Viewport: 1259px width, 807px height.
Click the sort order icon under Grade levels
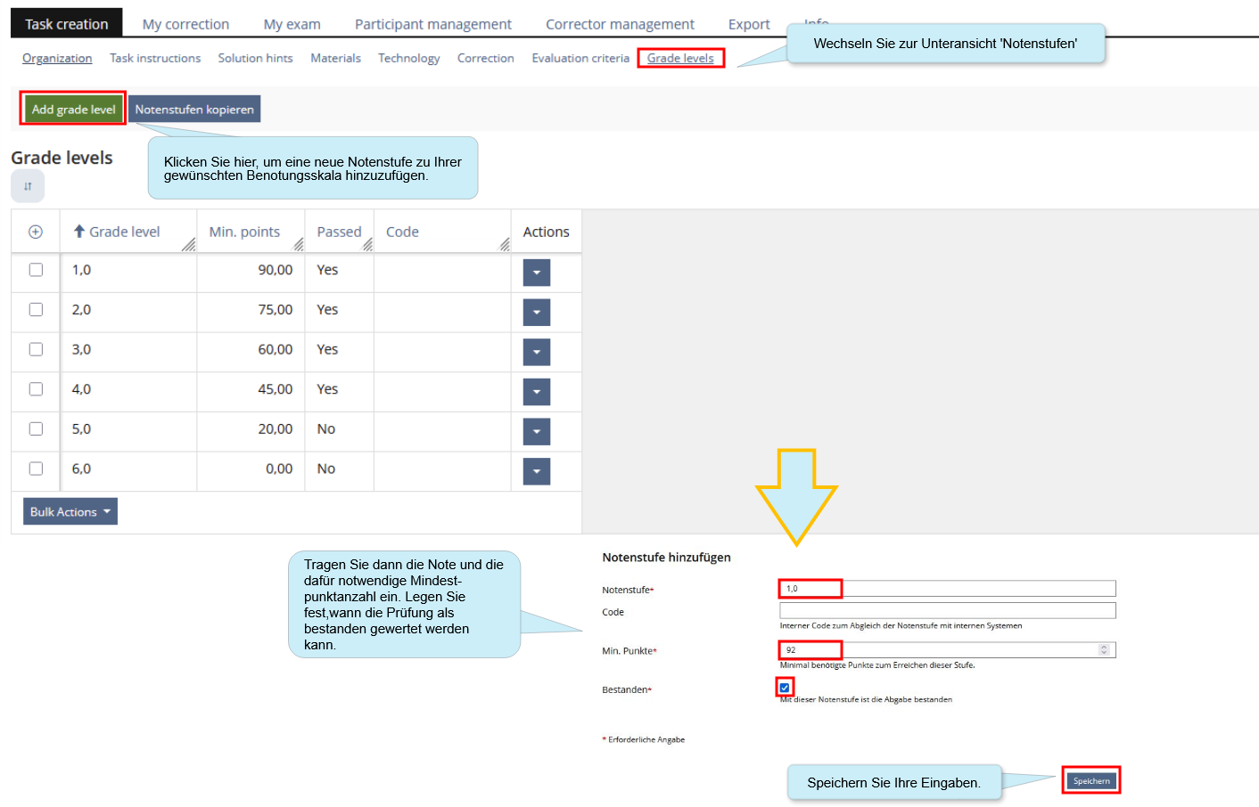pyautogui.click(x=28, y=186)
